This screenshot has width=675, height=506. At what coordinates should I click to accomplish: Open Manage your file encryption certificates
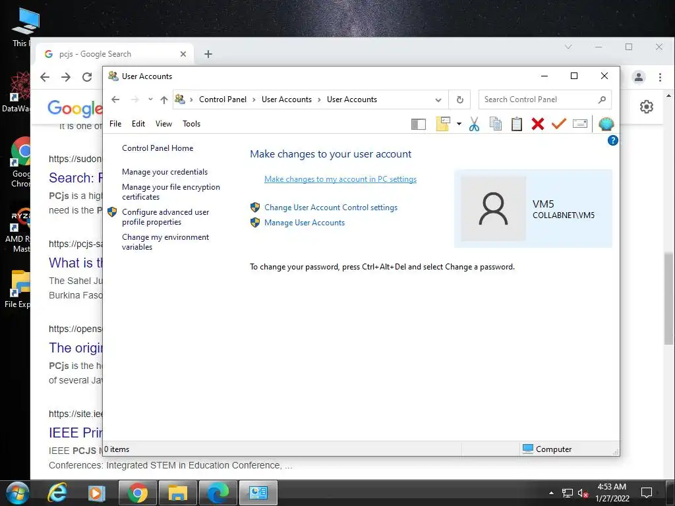click(171, 192)
